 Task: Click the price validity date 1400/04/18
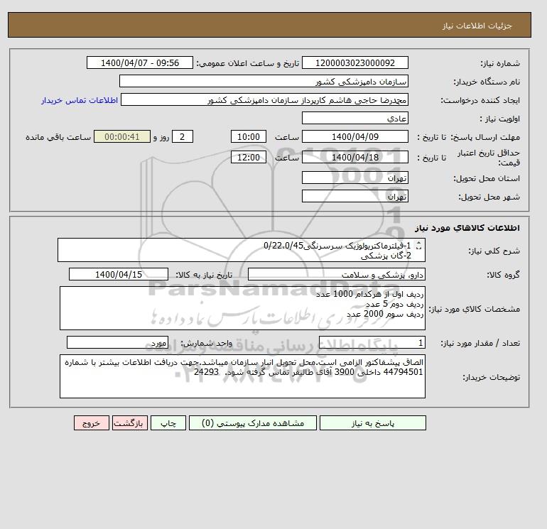pyautogui.click(x=354, y=157)
